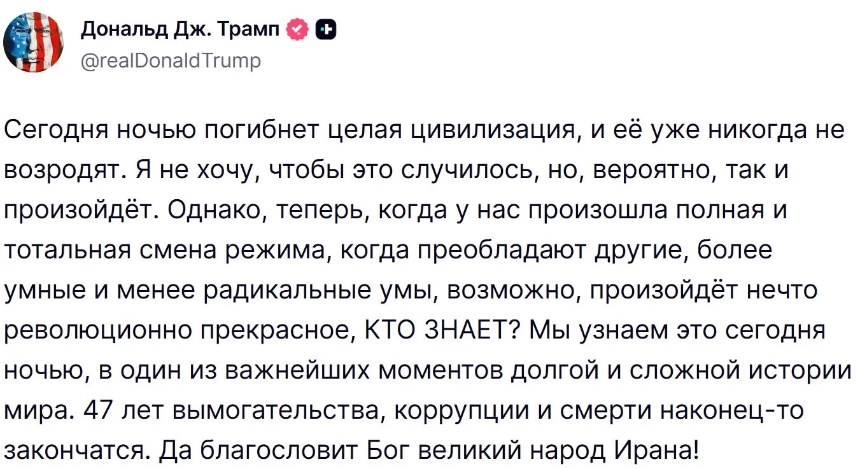The height and width of the screenshot is (469, 867).
Task: Click the word "преобладают" in the post
Action: pyautogui.click(x=501, y=251)
